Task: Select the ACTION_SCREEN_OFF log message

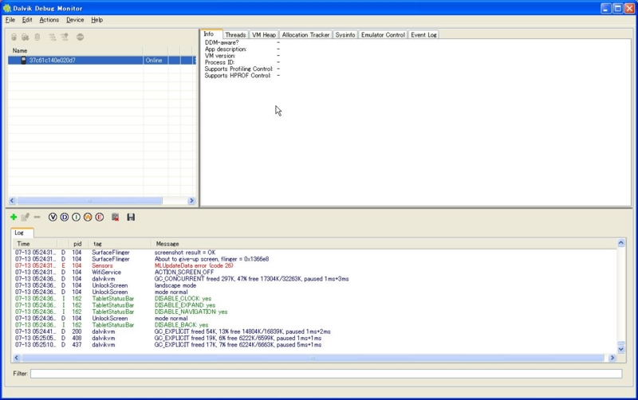Action: pyautogui.click(x=184, y=273)
